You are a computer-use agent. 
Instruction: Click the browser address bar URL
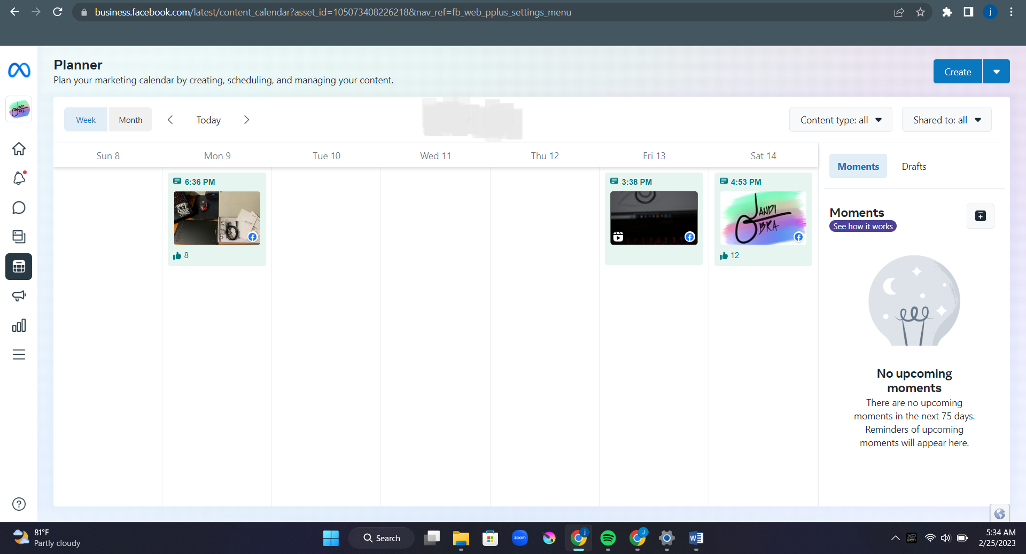pyautogui.click(x=333, y=12)
